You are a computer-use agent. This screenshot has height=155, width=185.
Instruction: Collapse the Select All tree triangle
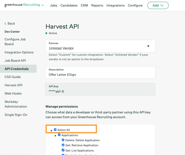pos(51,131)
